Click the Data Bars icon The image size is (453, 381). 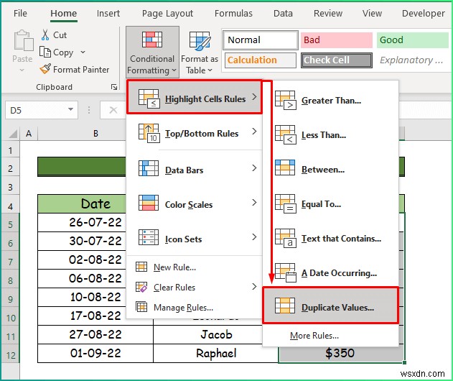149,168
